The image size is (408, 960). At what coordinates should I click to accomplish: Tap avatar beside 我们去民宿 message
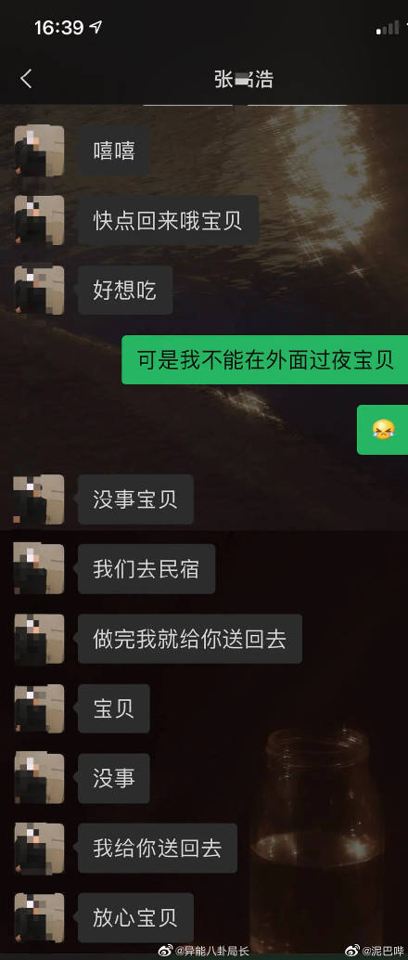tap(39, 569)
